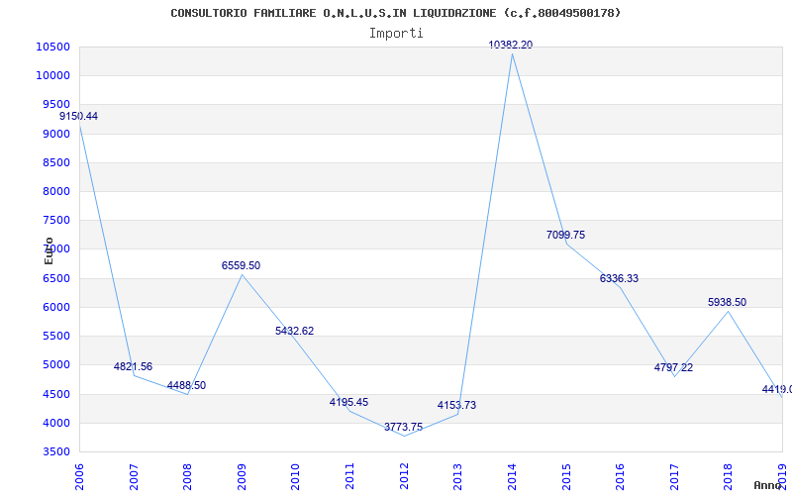
Task: Click the 2009 x-axis year label
Action: (x=242, y=476)
